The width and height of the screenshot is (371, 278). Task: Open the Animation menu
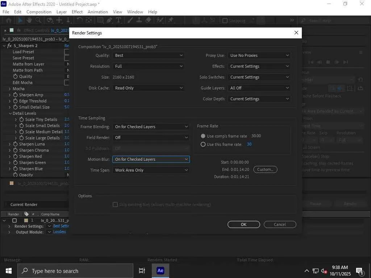[98, 12]
